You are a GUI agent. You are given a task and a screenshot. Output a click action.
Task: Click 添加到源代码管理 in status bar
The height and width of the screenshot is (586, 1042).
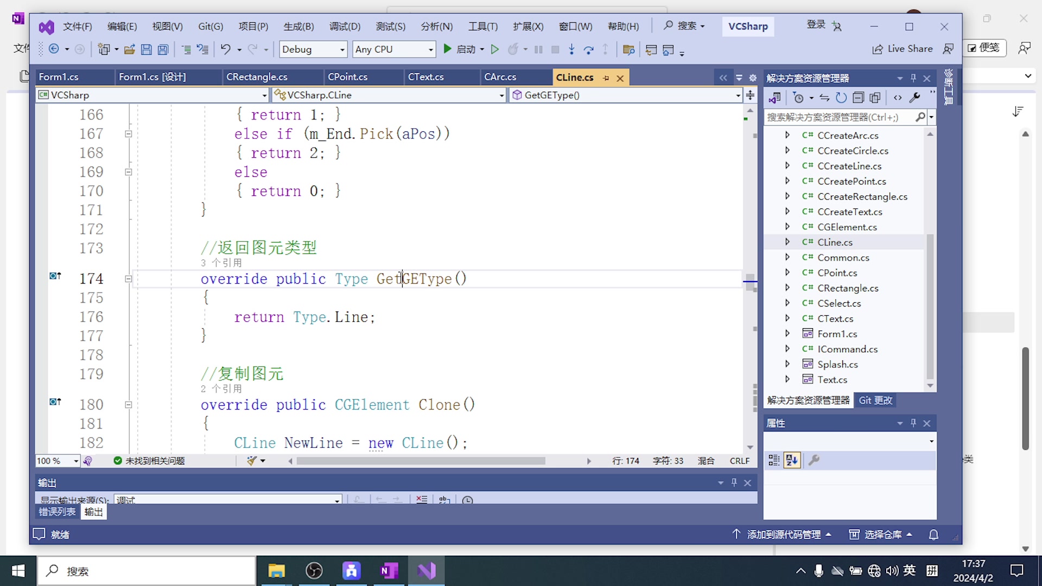click(781, 534)
